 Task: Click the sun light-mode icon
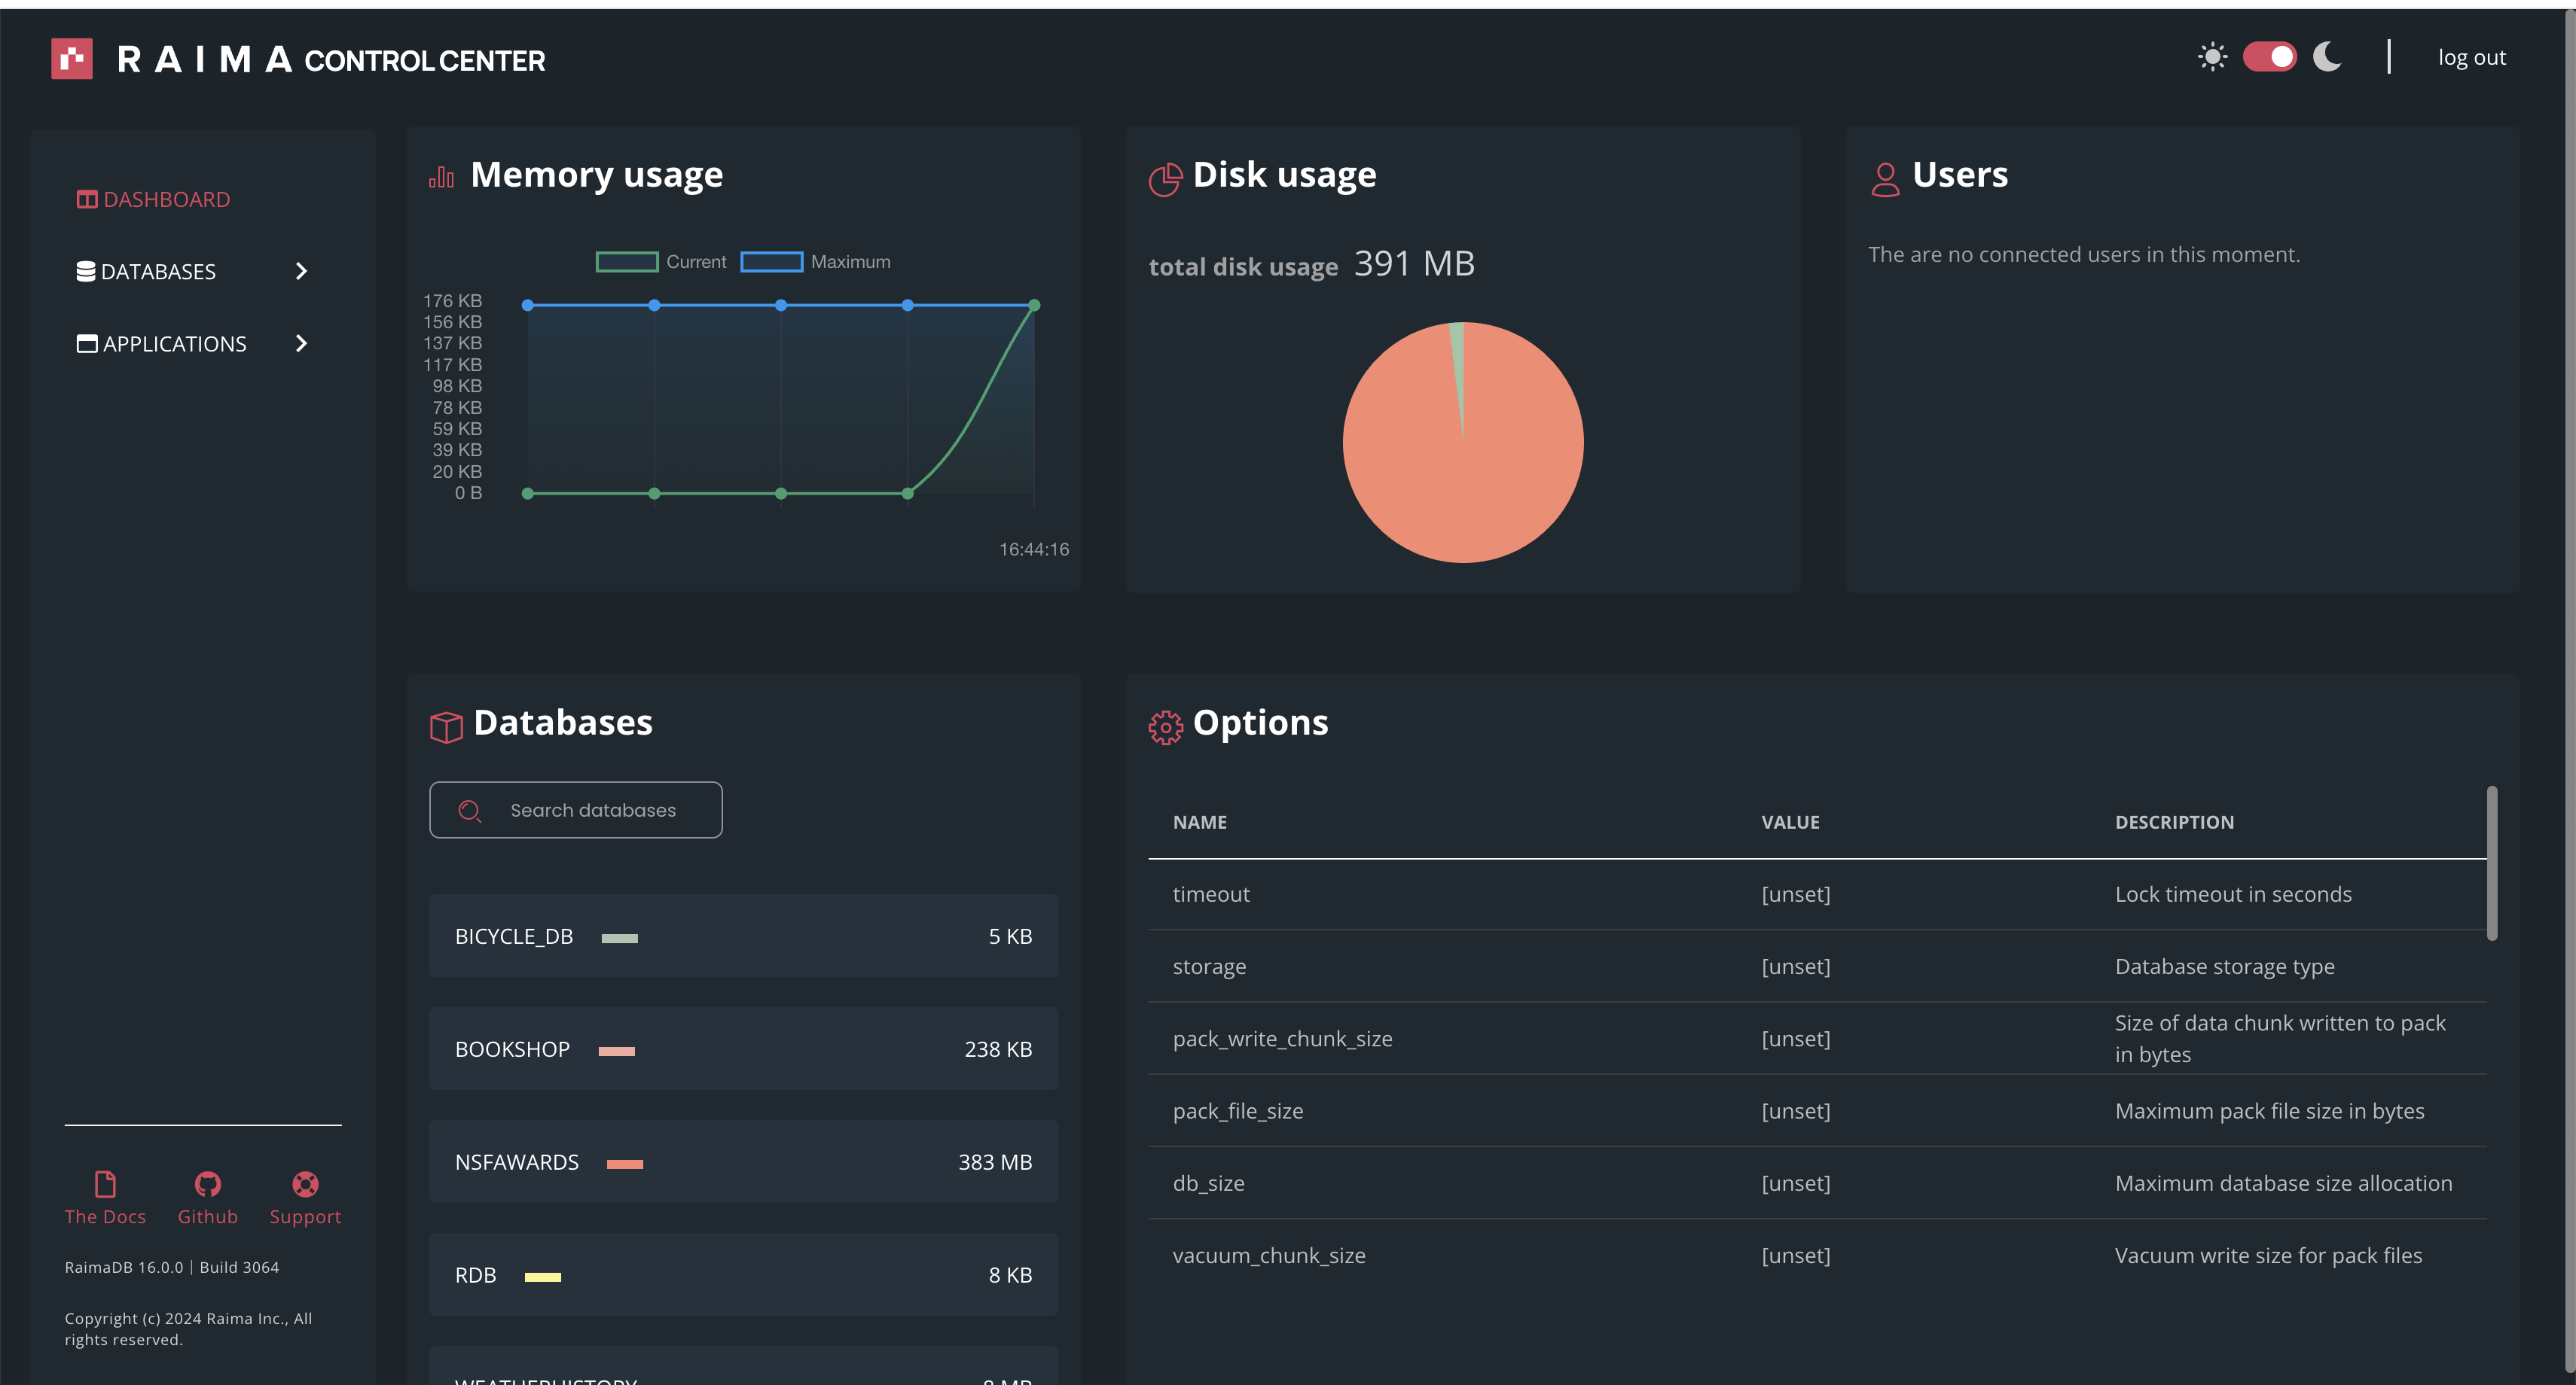[2212, 57]
